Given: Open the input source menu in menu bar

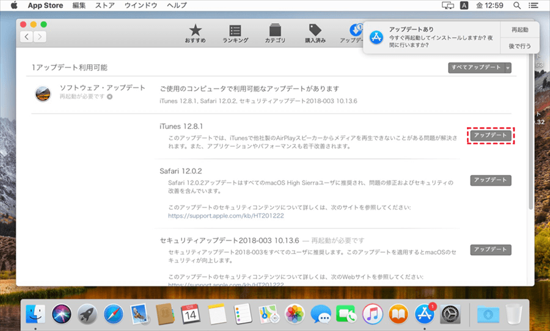Looking at the screenshot, I should point(464,6).
